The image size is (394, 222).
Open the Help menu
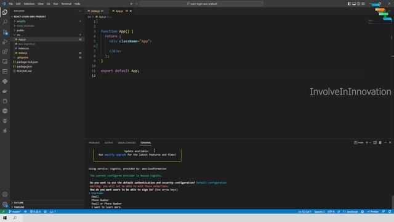(77, 4)
